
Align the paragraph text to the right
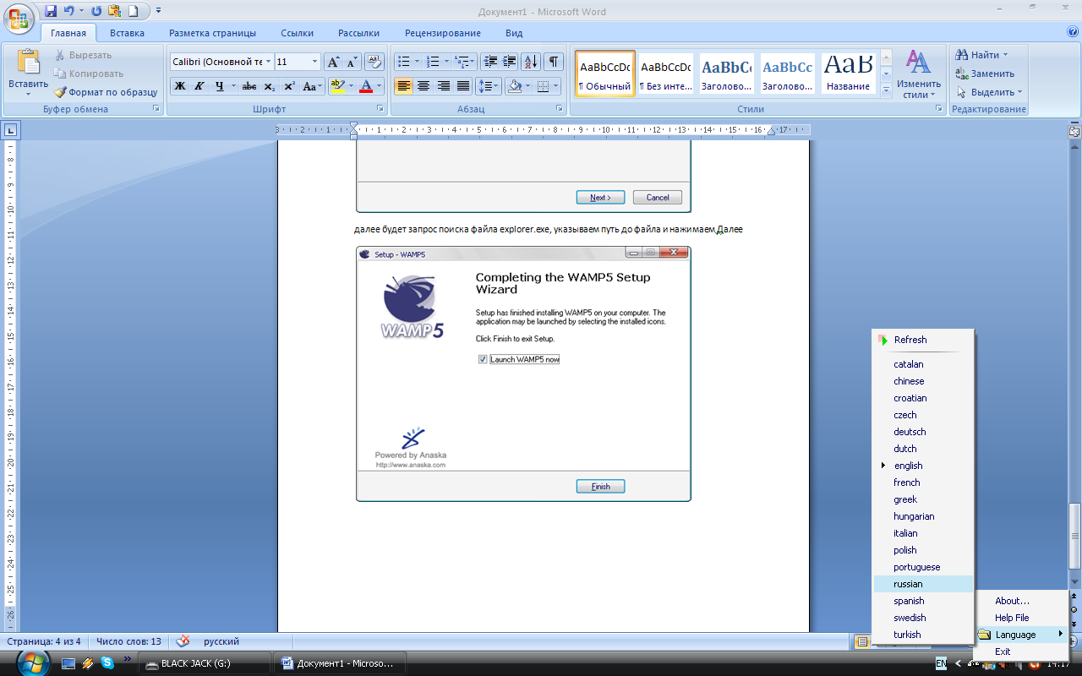tap(444, 86)
